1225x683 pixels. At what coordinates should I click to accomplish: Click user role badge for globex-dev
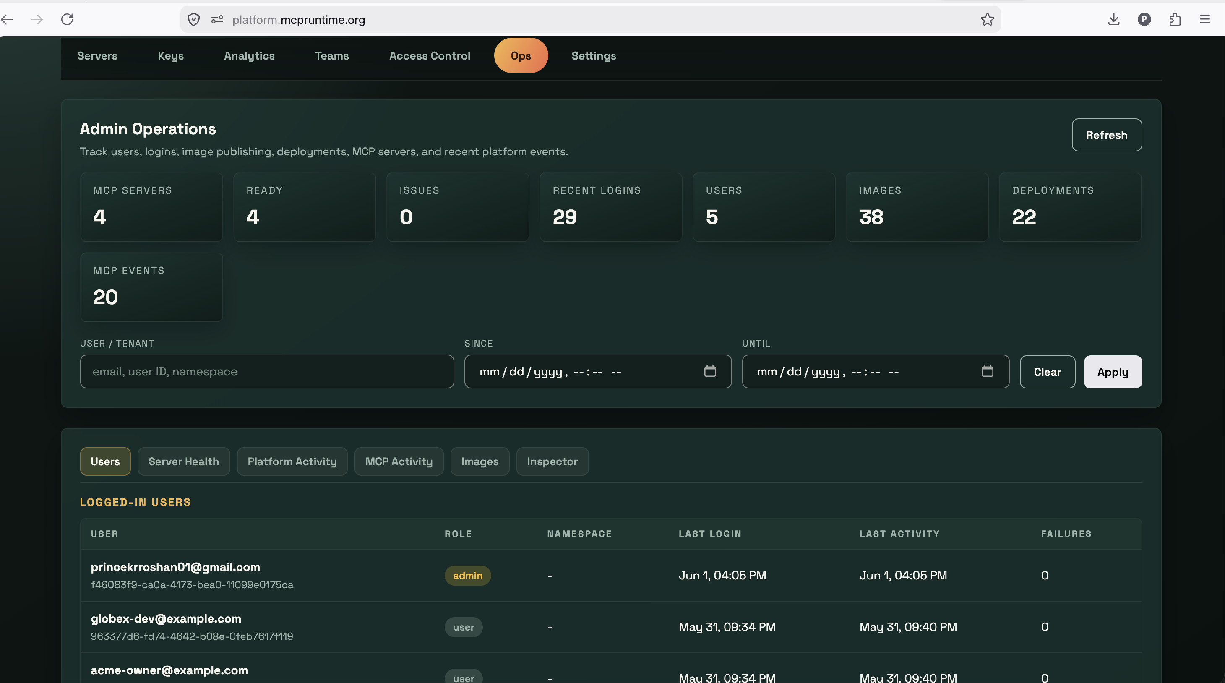[x=464, y=627]
